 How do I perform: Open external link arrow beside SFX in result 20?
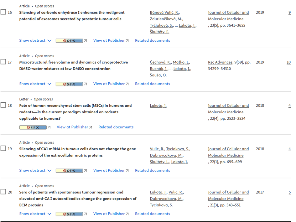[86, 214]
